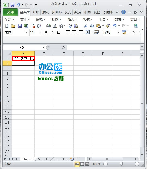Toggle Bold formatting
This screenshot has width=147, height=169.
tap(46, 32)
